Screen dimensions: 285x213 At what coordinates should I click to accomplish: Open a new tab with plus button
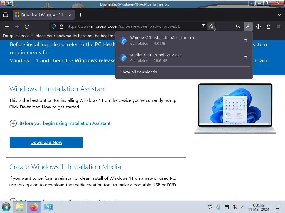[80, 15]
